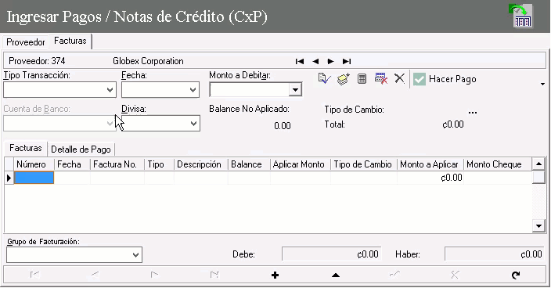Click the navigator cancel X button
This screenshot has height=288, width=551.
coord(455,275)
